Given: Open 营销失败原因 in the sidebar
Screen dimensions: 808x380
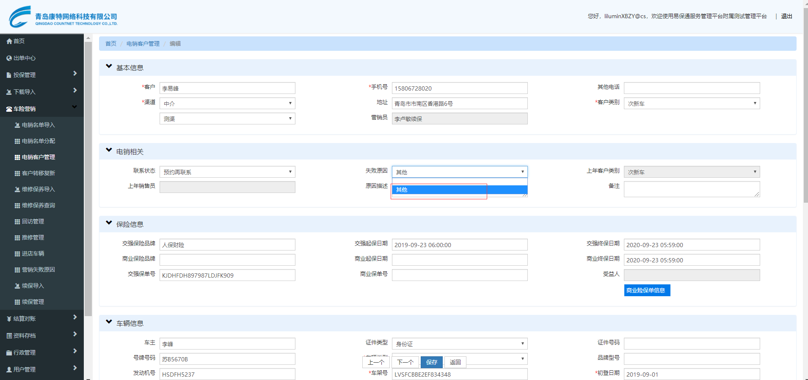Looking at the screenshot, I should pyautogui.click(x=38, y=270).
